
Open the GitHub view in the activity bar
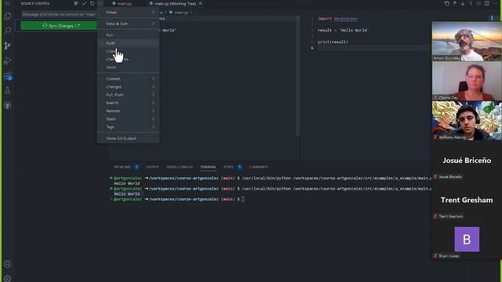coord(7,105)
